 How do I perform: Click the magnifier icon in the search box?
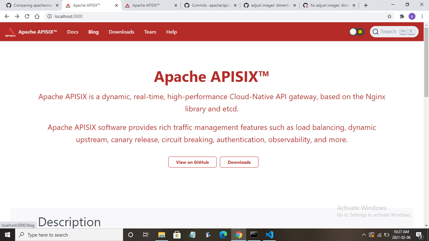[376, 32]
